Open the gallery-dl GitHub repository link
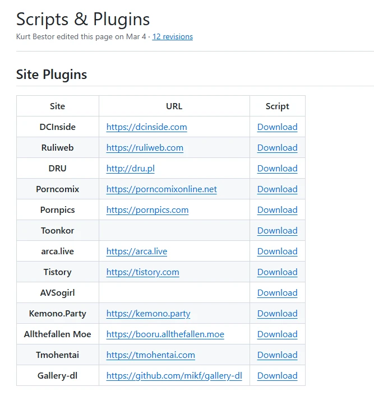Screen dimensions: 374x396 (x=174, y=376)
